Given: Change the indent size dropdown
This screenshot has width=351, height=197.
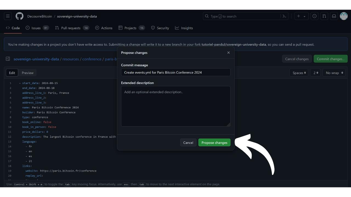Looking at the screenshot, I should coord(315,73).
